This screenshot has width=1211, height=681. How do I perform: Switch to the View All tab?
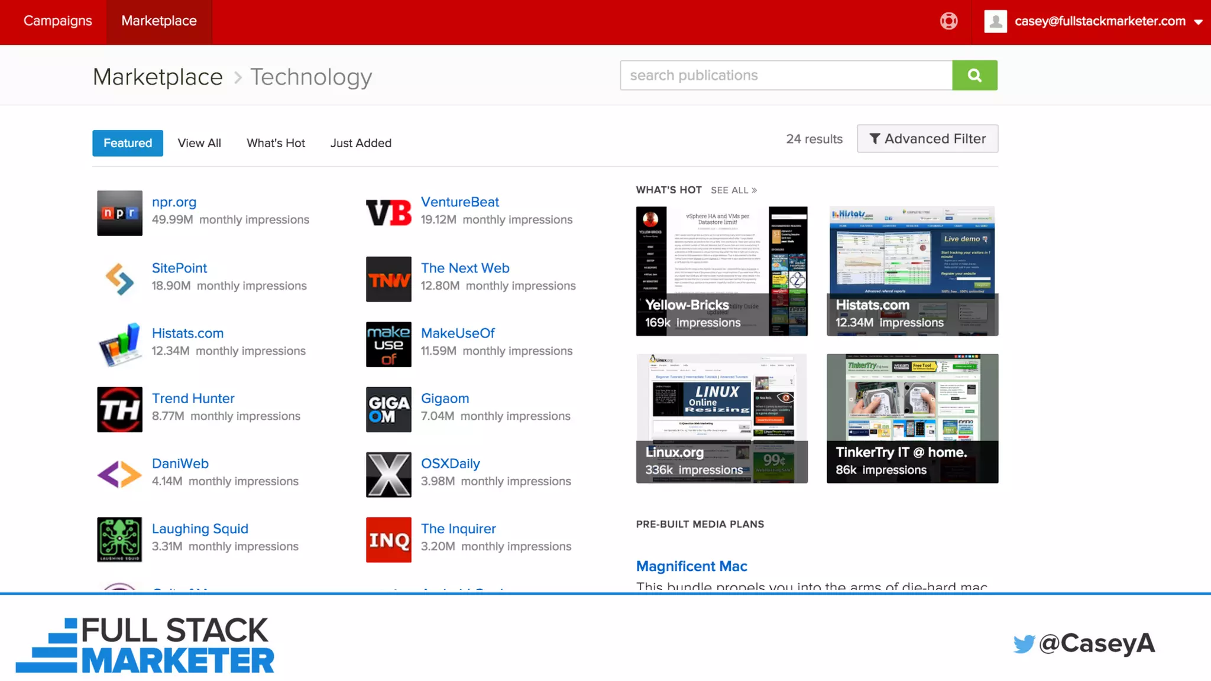point(199,143)
